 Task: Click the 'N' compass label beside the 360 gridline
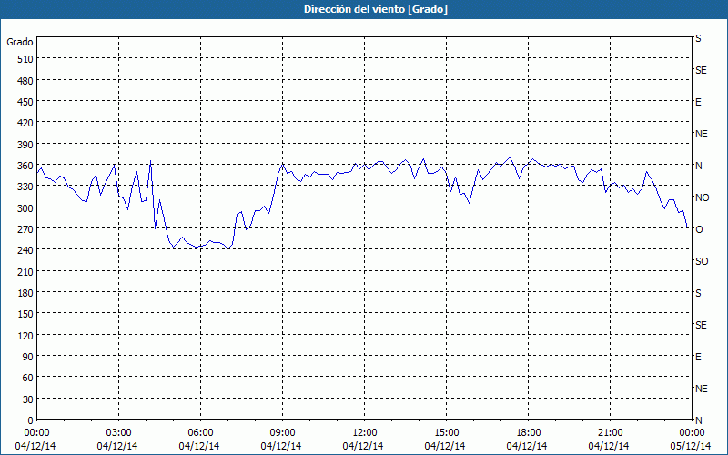(699, 166)
